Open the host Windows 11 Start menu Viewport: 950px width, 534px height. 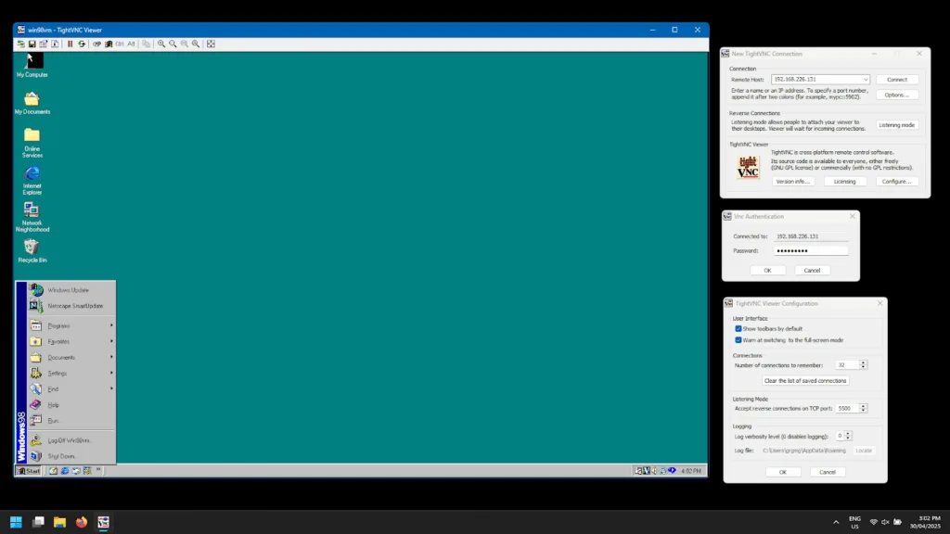coord(16,522)
